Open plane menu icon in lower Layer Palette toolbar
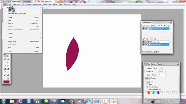Viewport: 186px width, 104px height. tap(155, 39)
